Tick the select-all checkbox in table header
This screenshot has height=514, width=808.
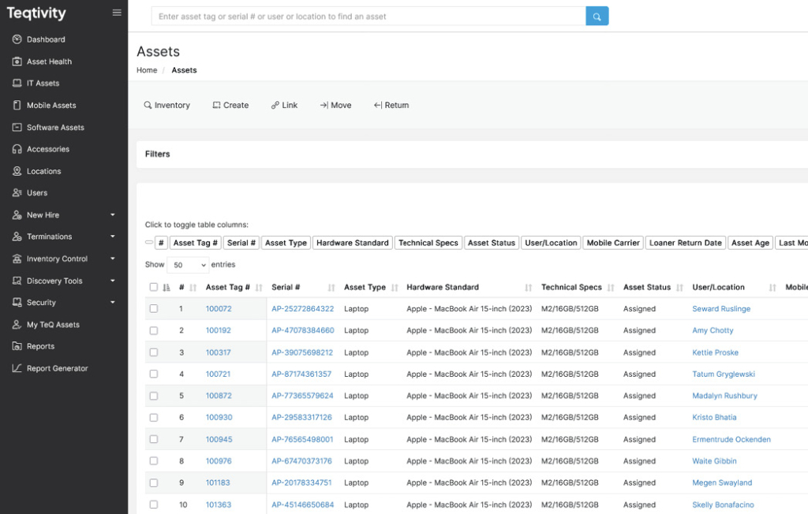pyautogui.click(x=154, y=287)
